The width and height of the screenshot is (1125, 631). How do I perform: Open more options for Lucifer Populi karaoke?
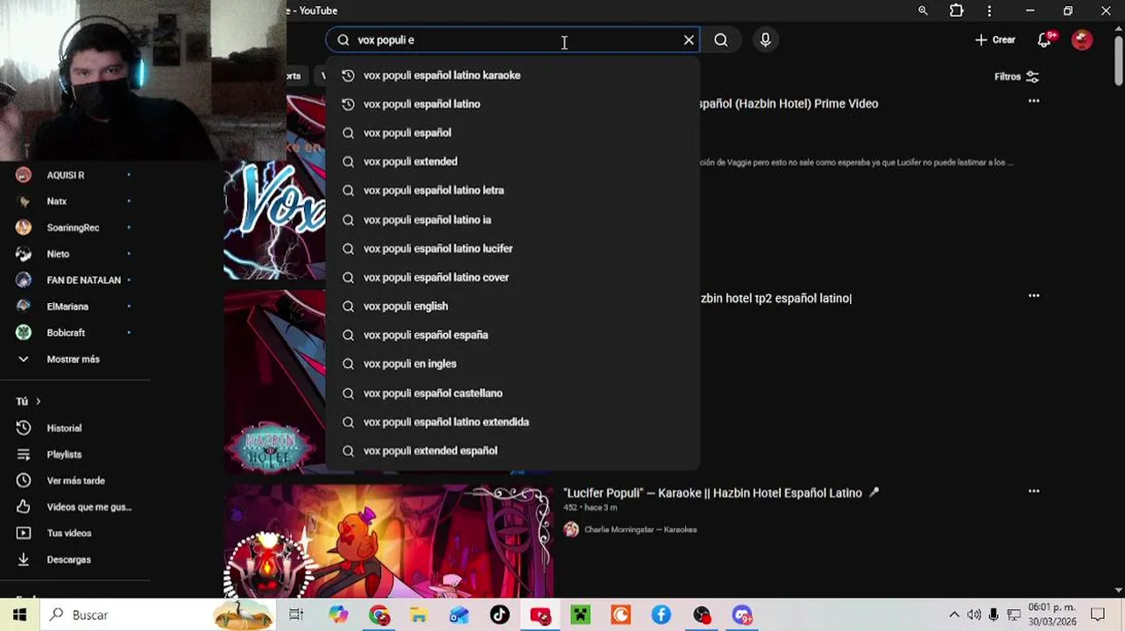coord(1034,492)
